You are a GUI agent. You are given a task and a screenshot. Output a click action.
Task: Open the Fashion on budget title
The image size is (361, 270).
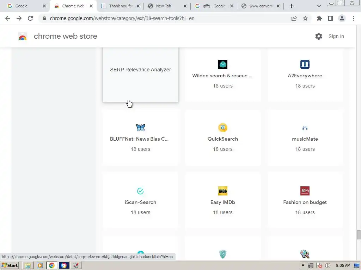point(305,202)
